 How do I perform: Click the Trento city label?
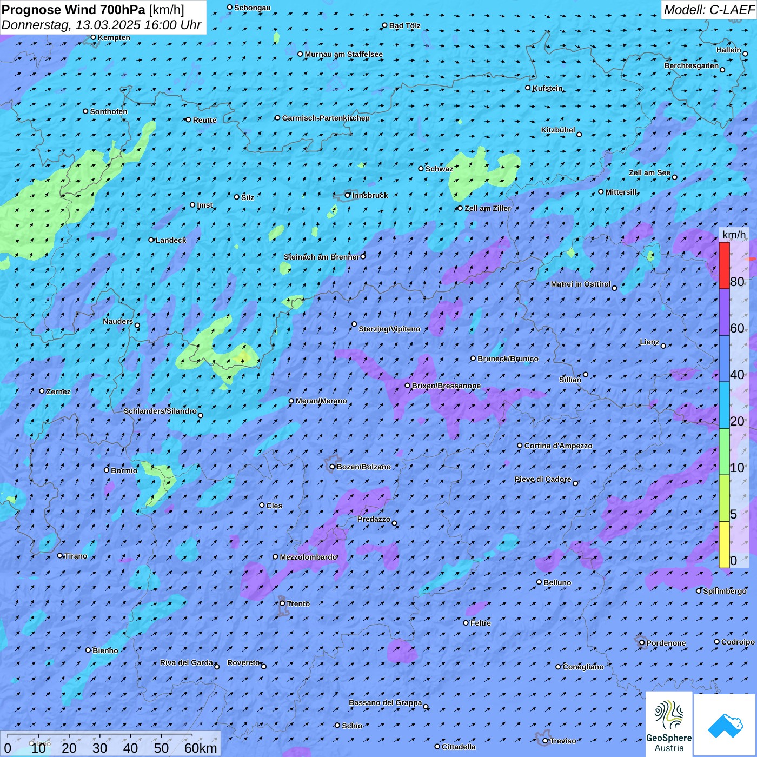click(298, 603)
